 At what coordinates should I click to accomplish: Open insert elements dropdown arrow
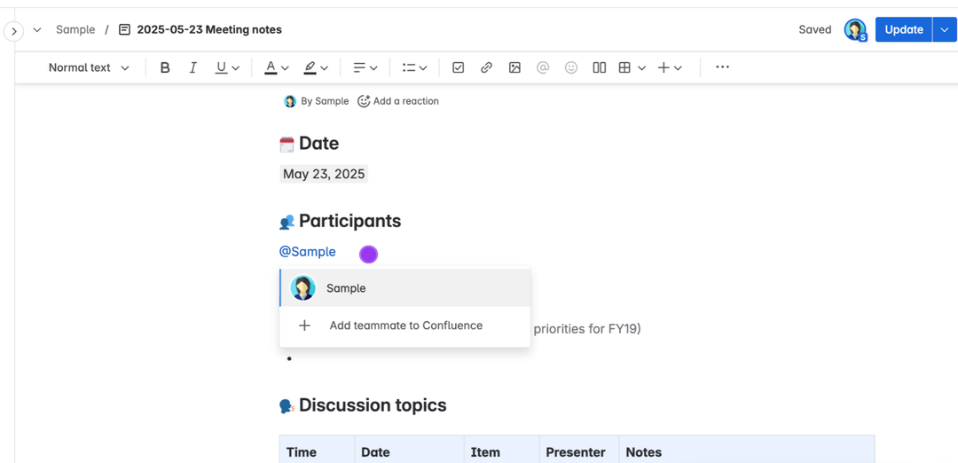pyautogui.click(x=679, y=67)
